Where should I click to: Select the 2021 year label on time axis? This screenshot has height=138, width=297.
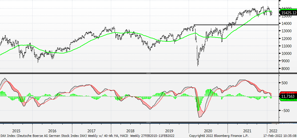point(247,131)
